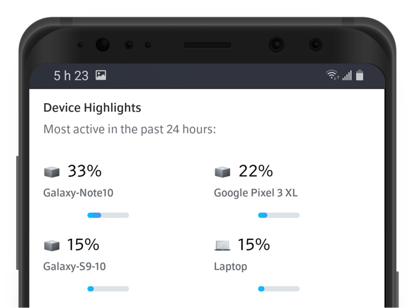
Task: Click the Google Pixel 3 XL activity bar
Action: 279,215
